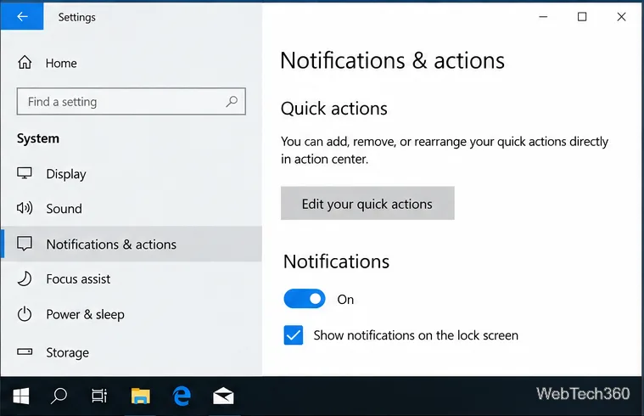Go back with the Settings arrow
This screenshot has height=416, width=644.
point(22,16)
